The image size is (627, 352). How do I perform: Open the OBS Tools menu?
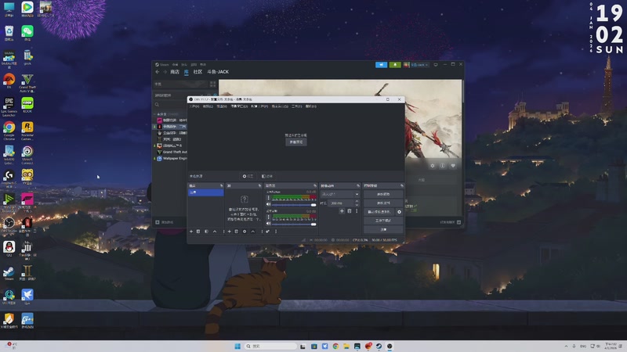click(297, 106)
